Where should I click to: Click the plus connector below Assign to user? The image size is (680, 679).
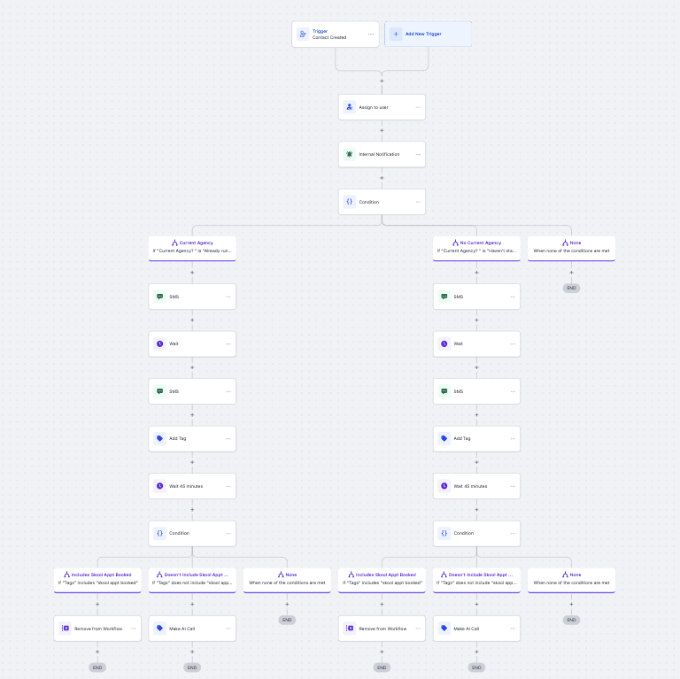(382, 130)
